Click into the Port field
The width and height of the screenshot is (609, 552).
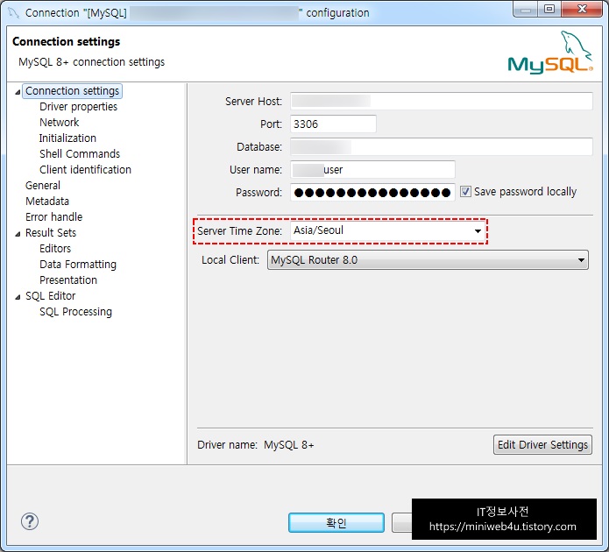click(333, 124)
